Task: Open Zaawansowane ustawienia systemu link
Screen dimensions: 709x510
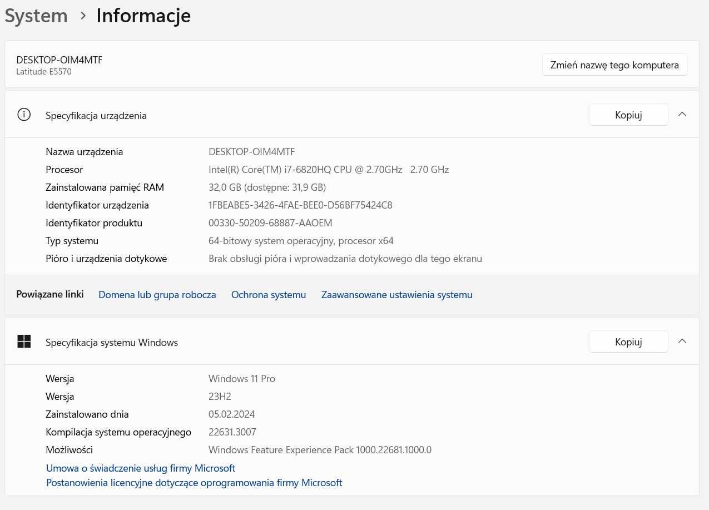Action: click(396, 295)
